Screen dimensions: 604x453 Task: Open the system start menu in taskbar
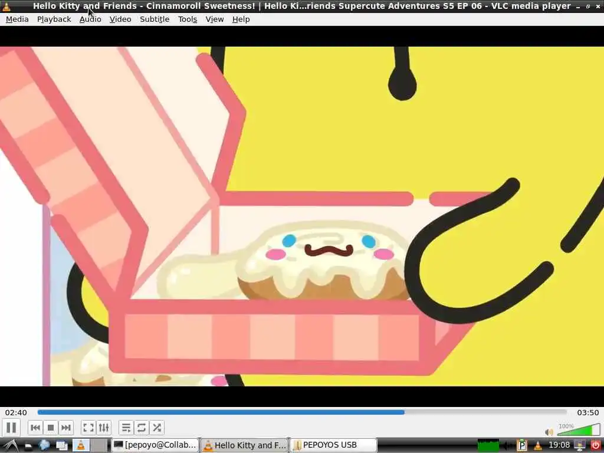click(x=11, y=445)
